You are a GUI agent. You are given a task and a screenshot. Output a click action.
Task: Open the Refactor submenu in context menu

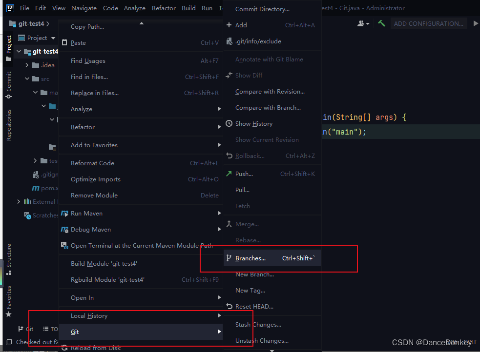coord(141,127)
